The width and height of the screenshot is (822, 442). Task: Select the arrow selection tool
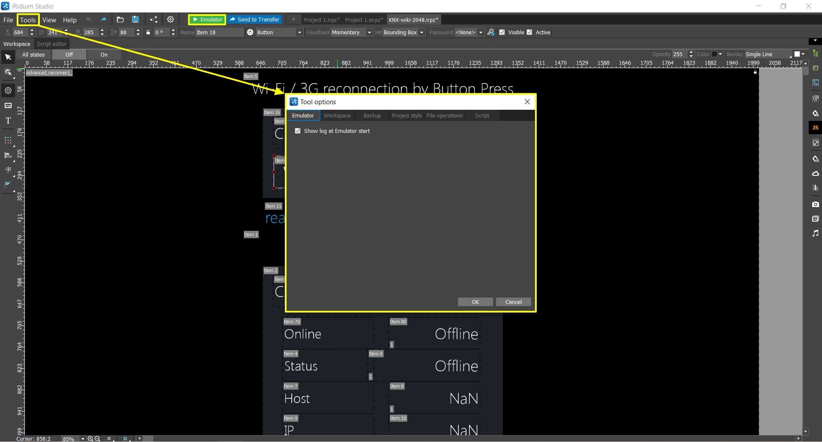coord(8,57)
